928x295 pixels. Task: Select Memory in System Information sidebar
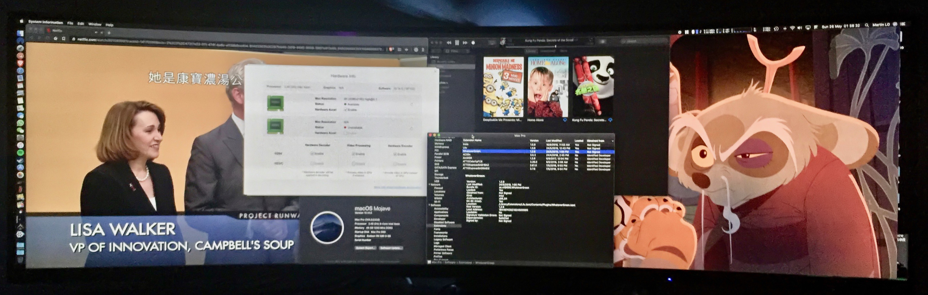(x=439, y=144)
